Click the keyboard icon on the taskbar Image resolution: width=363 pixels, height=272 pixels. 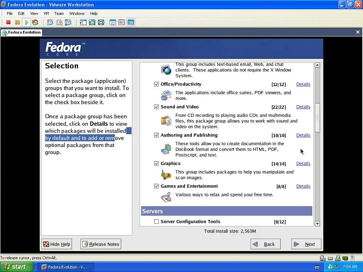point(317,267)
